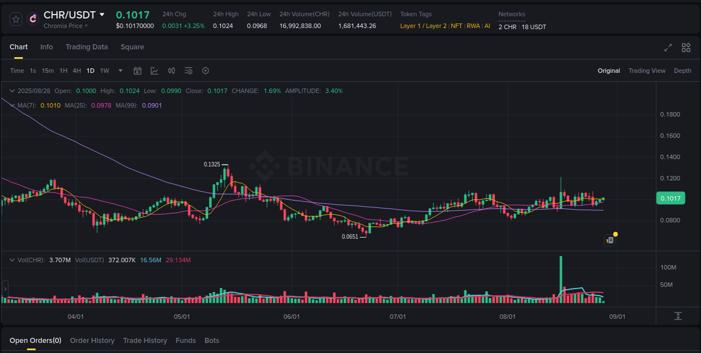Open the date range selector calendar icon

[x=137, y=71]
